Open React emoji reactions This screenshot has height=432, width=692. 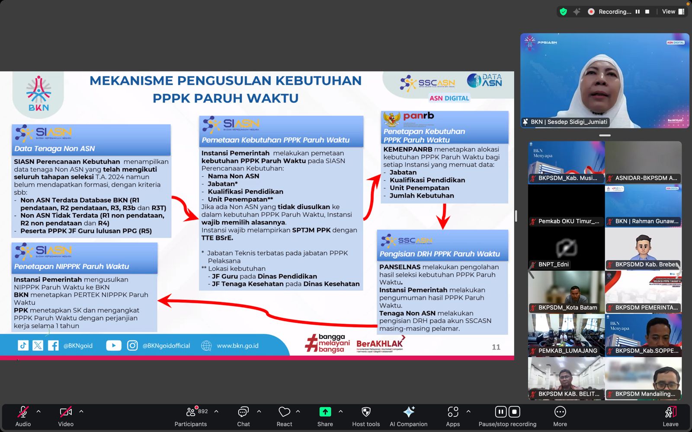click(284, 416)
